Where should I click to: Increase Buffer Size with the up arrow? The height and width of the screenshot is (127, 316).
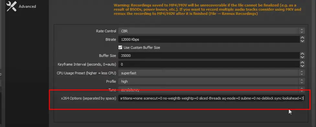click(x=302, y=54)
